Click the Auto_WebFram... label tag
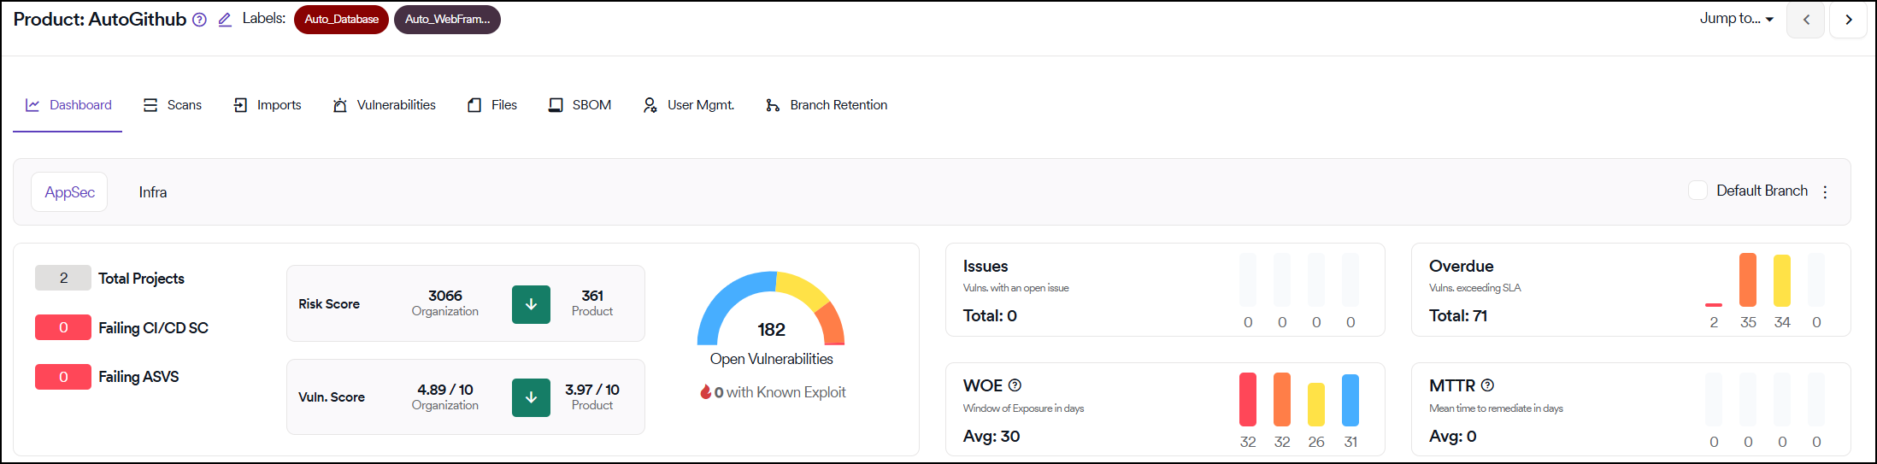This screenshot has width=1877, height=464. point(447,20)
